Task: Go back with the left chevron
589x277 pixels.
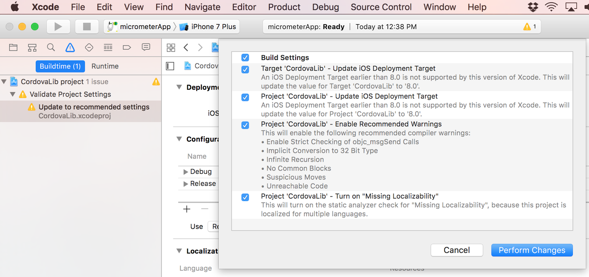Action: tap(186, 48)
